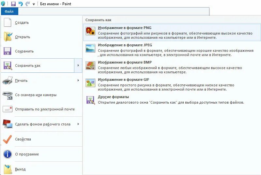
Task: Click the desktop monitors icon for wallpaper
Action: click(x=8, y=124)
